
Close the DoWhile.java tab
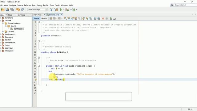pos(62,15)
